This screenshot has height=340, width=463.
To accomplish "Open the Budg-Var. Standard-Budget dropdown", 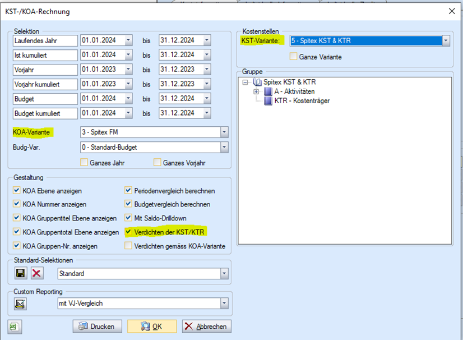I will [224, 148].
